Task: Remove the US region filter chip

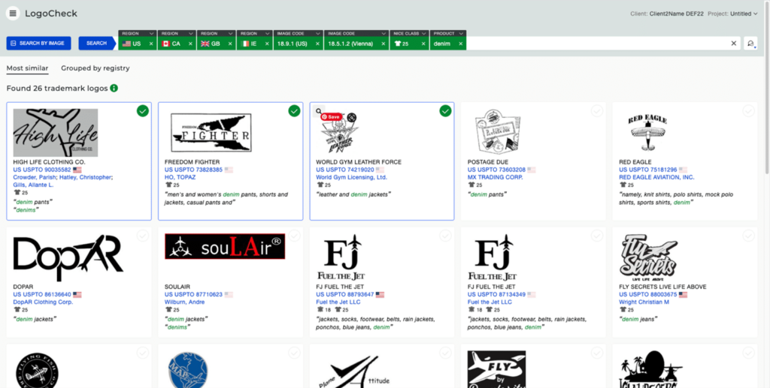Action: pyautogui.click(x=150, y=44)
